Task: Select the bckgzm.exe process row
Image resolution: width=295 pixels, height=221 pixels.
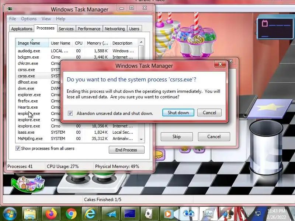Action: pos(77,57)
